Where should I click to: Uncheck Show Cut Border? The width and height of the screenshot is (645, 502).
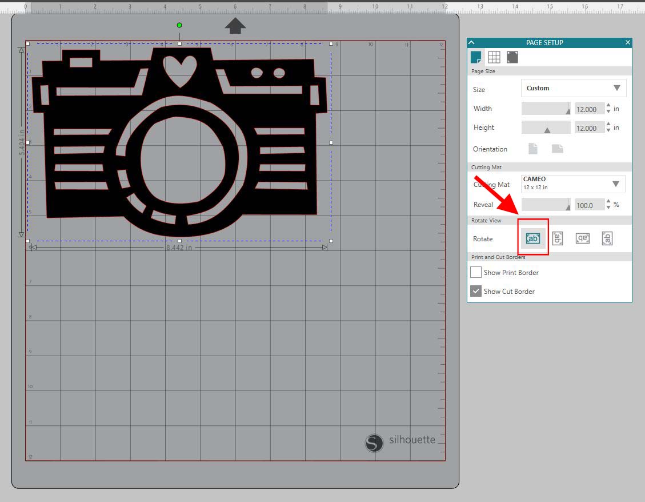[476, 291]
